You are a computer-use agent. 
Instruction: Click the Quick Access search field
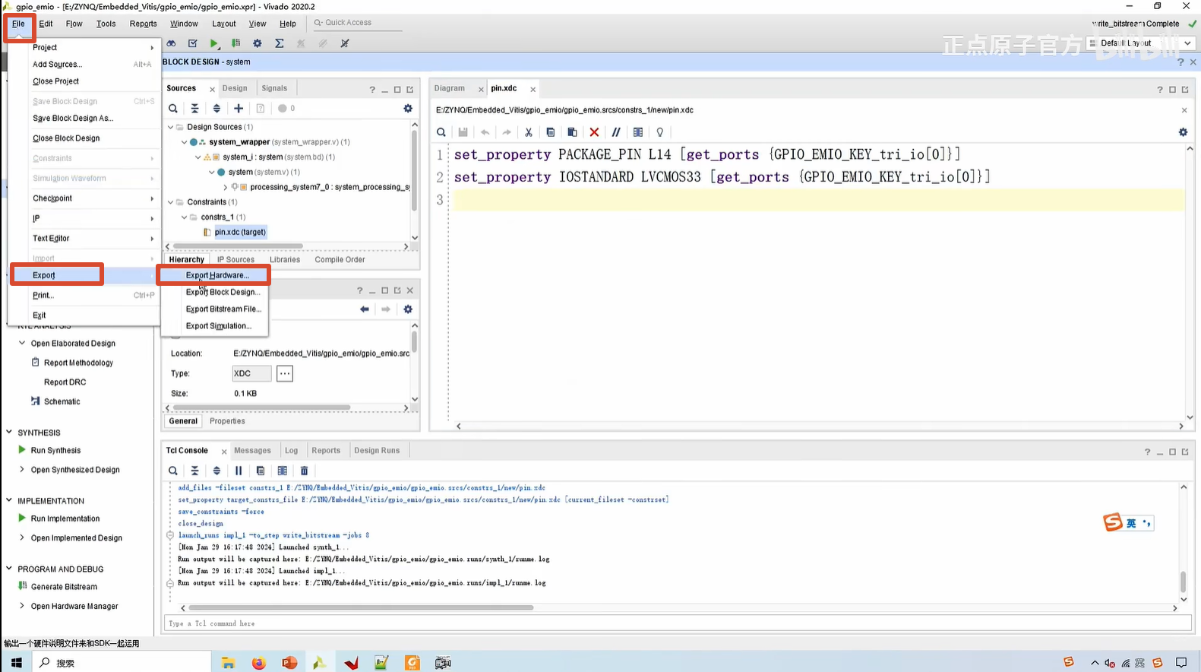(x=357, y=23)
